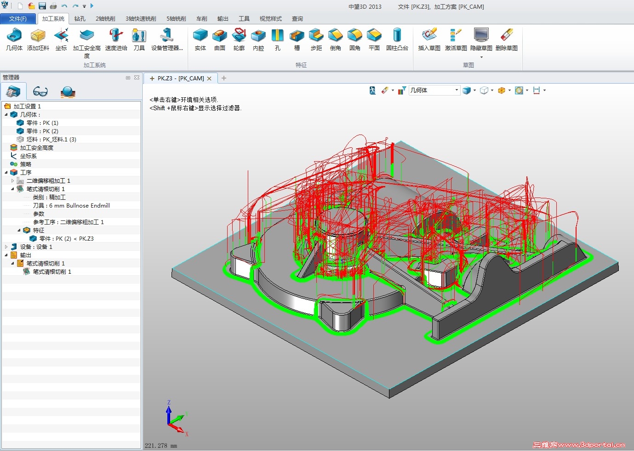This screenshot has height=451, width=634.
Task: Open the orange cube view dropdown arrow
Action: 510,90
